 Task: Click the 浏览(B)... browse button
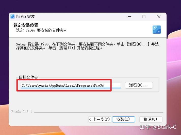pyautogui.click(x=139, y=85)
